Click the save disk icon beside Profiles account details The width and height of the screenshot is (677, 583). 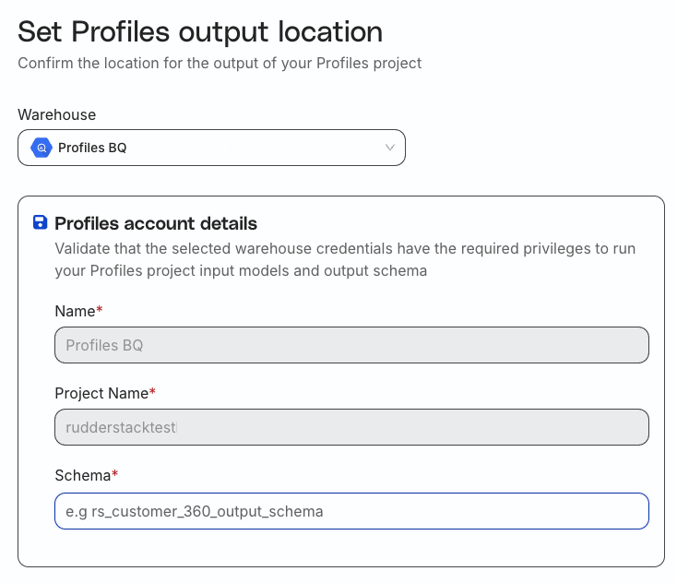[x=41, y=222]
